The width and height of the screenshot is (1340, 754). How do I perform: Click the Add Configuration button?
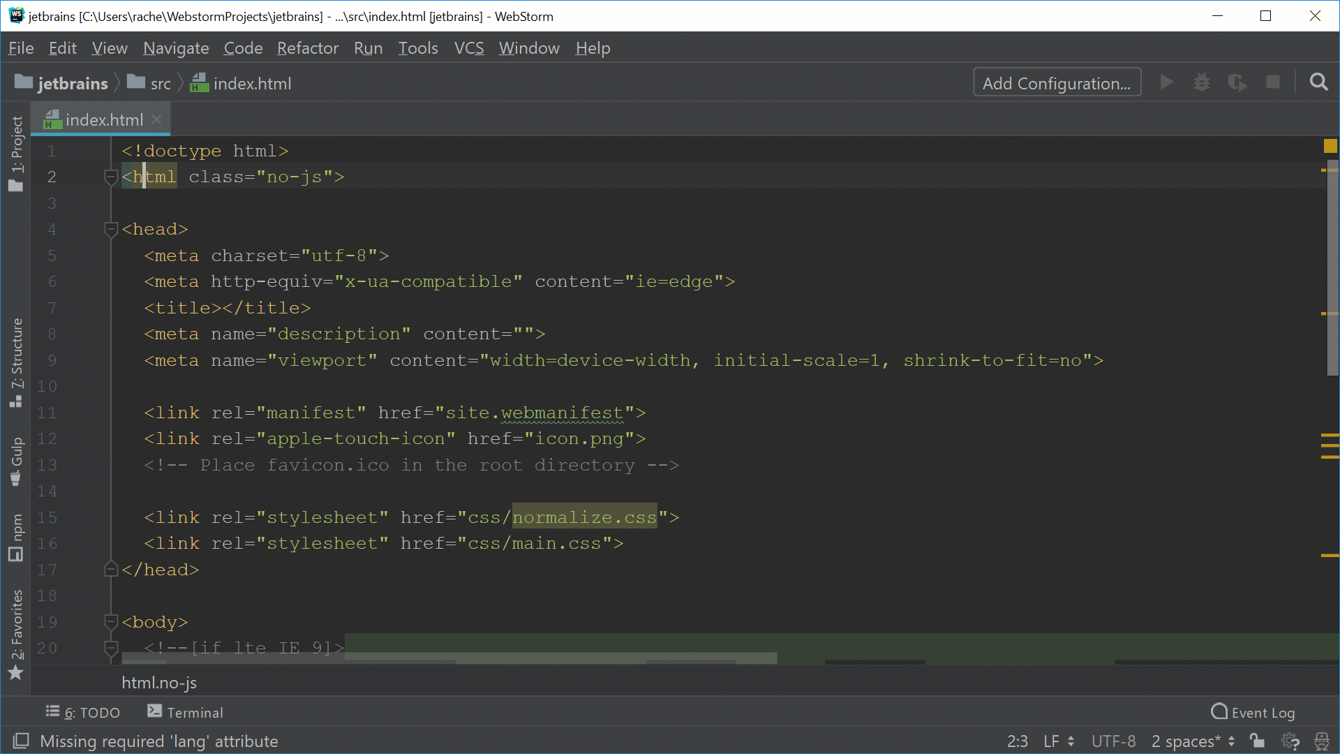point(1057,82)
